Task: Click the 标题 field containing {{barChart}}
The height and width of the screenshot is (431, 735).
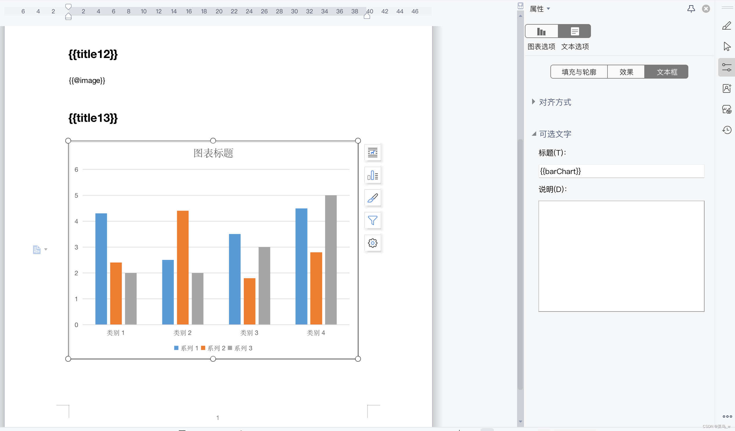Action: pos(621,171)
